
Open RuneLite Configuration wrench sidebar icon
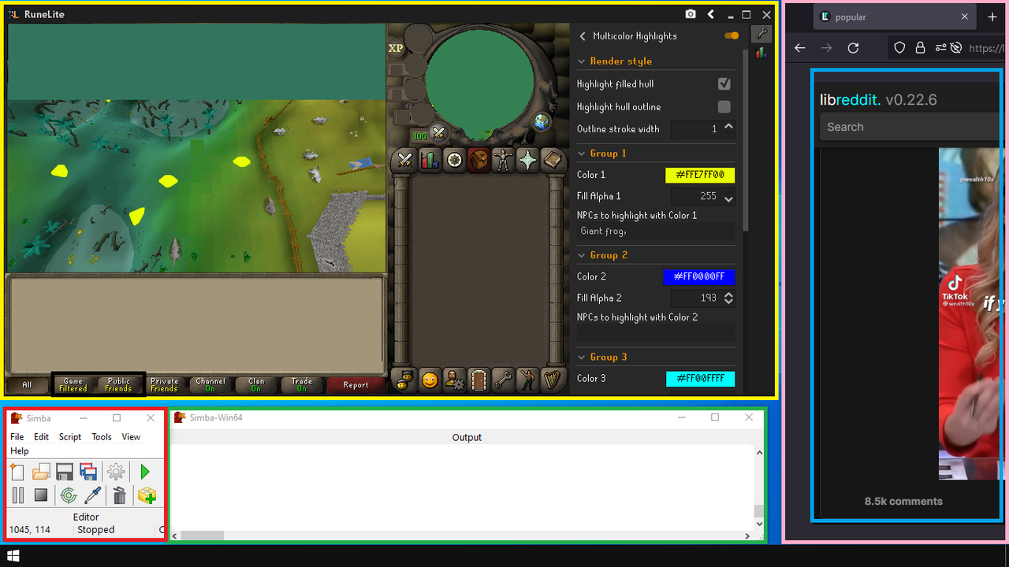point(761,34)
